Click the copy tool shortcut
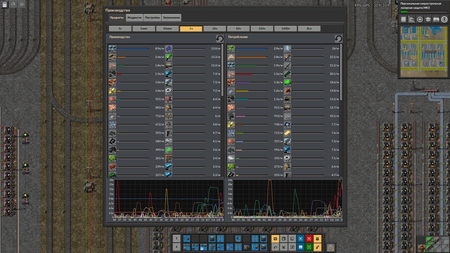 click(283, 239)
